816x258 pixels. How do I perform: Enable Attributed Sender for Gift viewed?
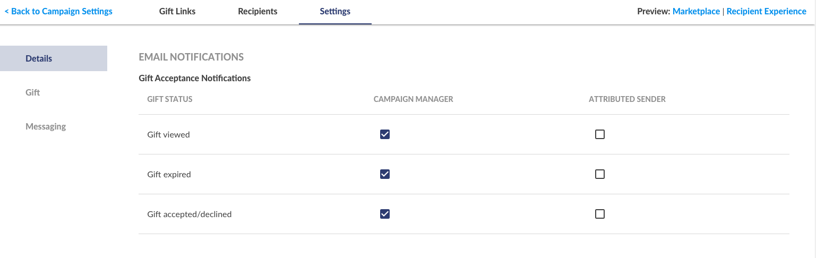600,134
